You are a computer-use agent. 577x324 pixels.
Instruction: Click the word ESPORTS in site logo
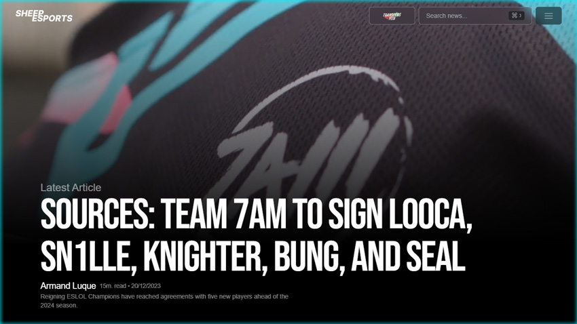(x=52, y=19)
